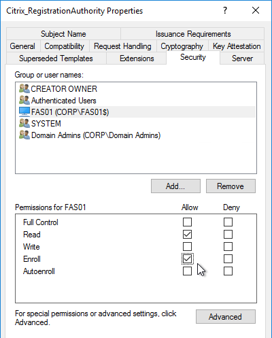Check Deny for Write permission
The width and height of the screenshot is (272, 338).
(x=228, y=246)
